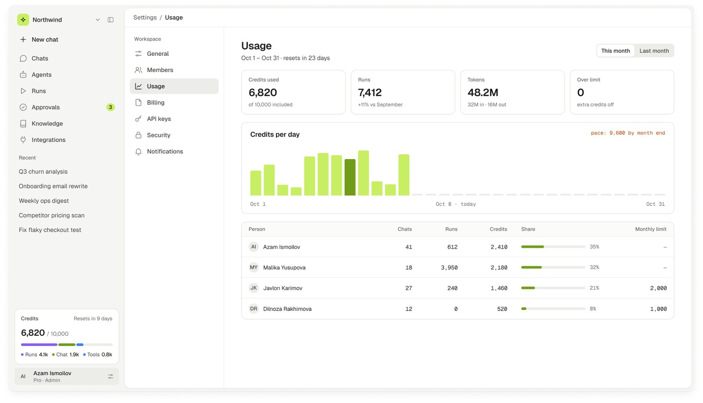The image size is (703, 403).
Task: Open Chats from the sidebar
Action: coord(67,58)
